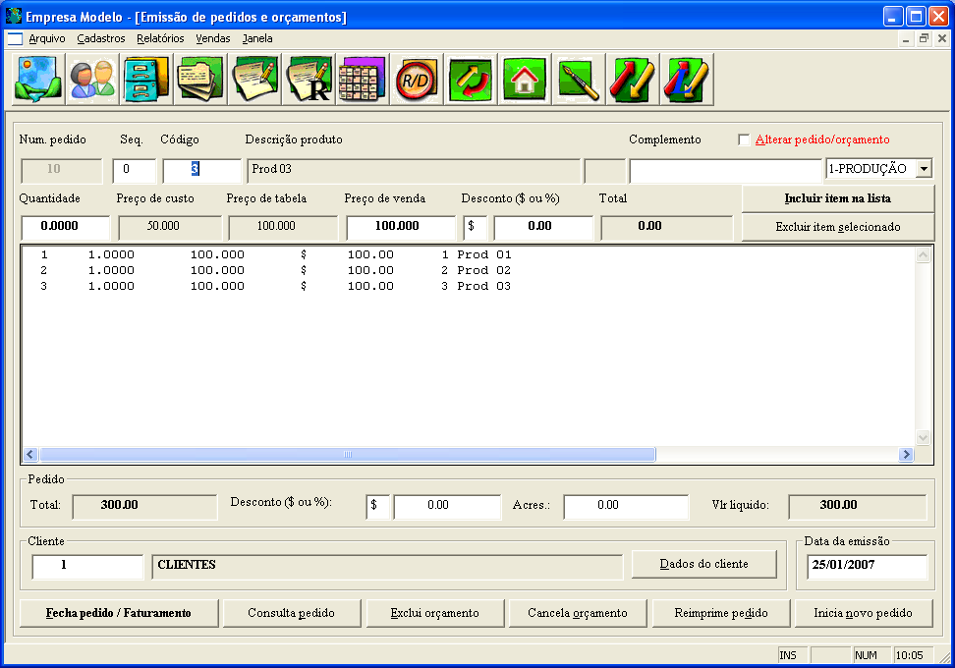Click the 10:05 clock in status bar
The width and height of the screenshot is (955, 668).
(913, 655)
